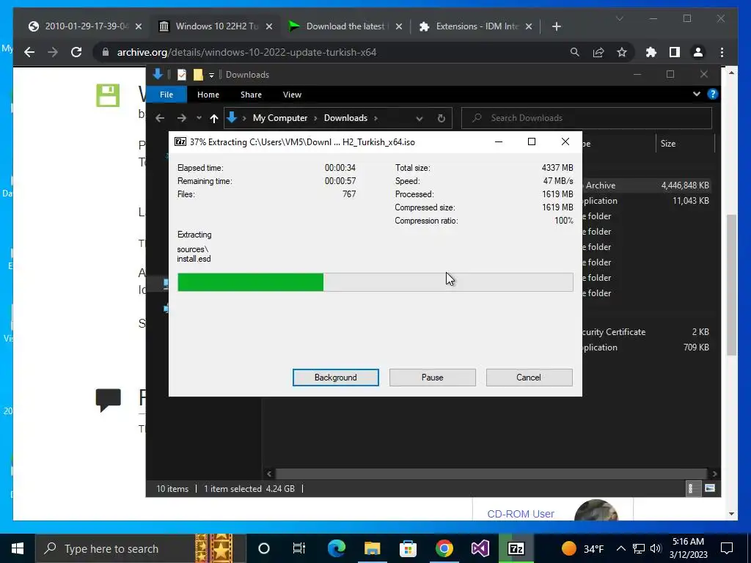Open Chrome profile avatar icon
The width and height of the screenshot is (751, 563).
(698, 52)
